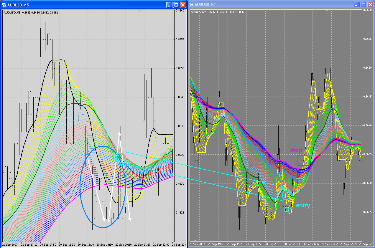Screen dimensions: 375x248
Task: Click 0.8625 price label in M1 window
Action: point(367,212)
